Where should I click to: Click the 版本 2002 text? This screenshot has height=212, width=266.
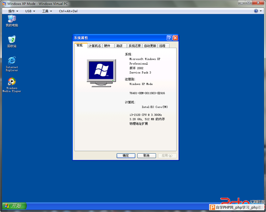pos(136,68)
